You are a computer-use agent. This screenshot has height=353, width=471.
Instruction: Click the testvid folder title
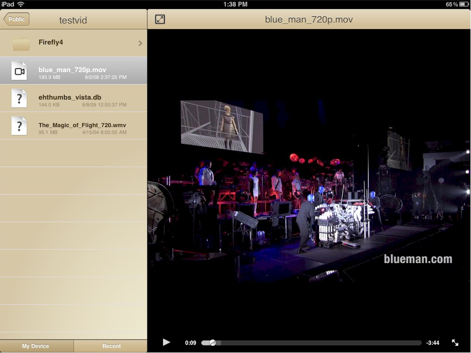[x=73, y=20]
